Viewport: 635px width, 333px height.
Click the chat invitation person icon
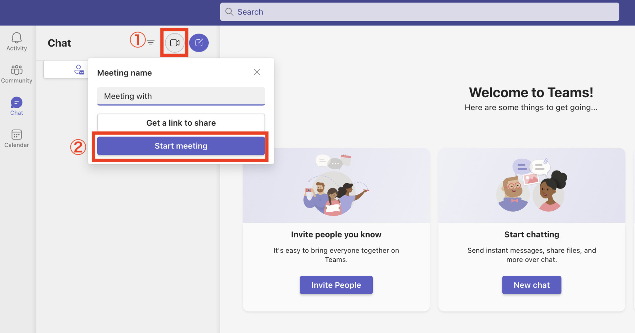(79, 69)
